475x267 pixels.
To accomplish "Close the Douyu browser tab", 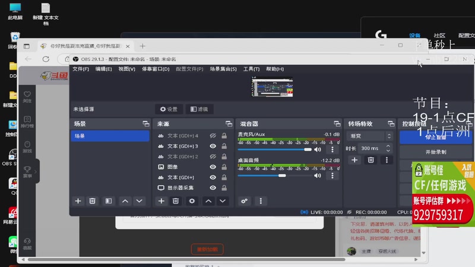I will 128,46.
